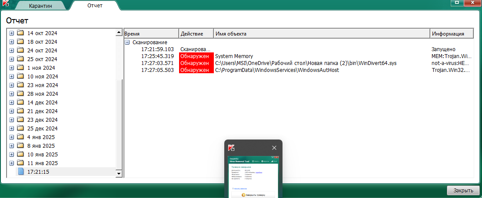The width and height of the screenshot is (482, 198).
Task: Expand the 25 дек 2024 tree node
Action: click(12, 128)
